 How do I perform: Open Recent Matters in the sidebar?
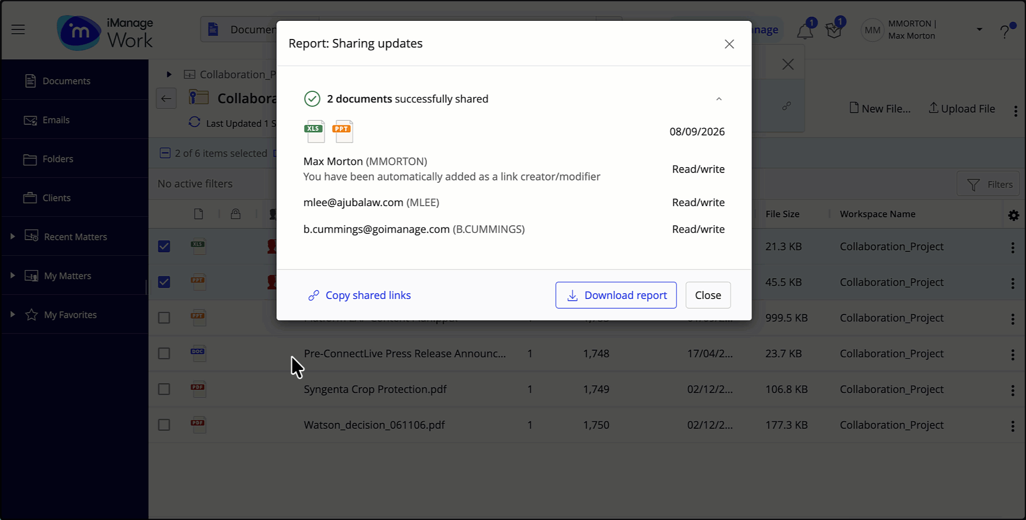pyautogui.click(x=75, y=237)
